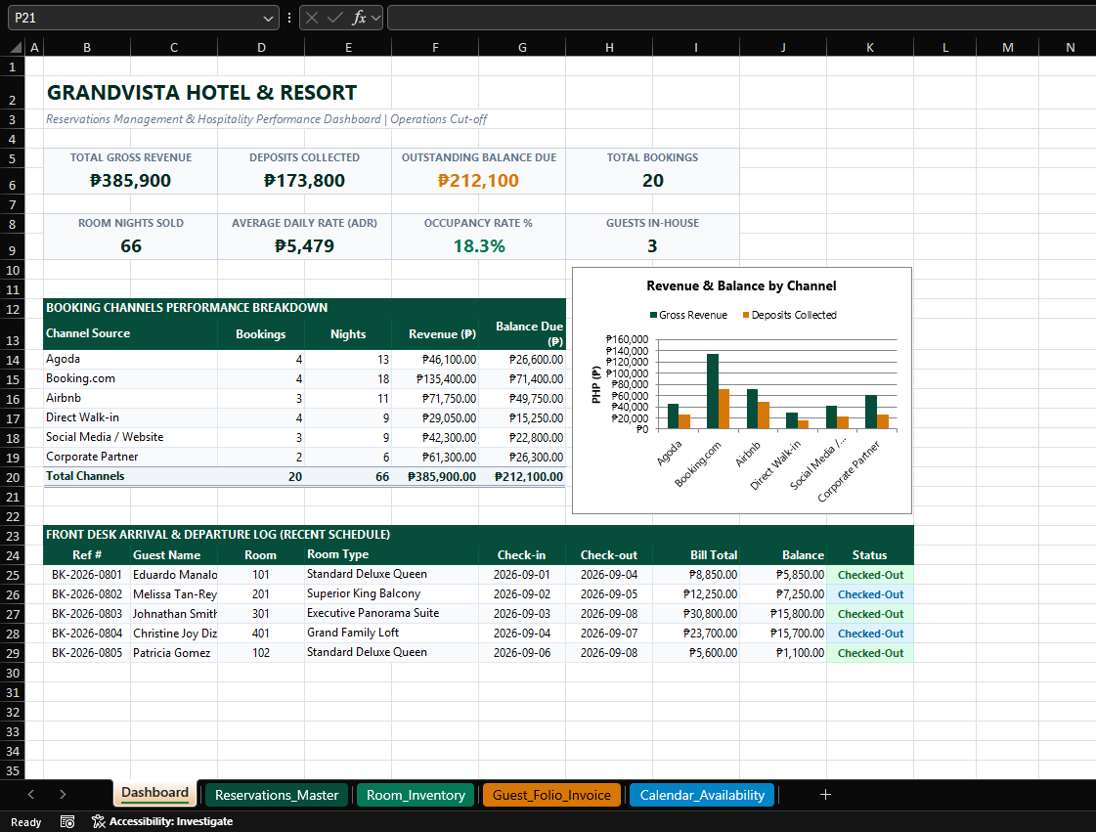
Task: Click the Room Nights Sold value 66
Action: (131, 246)
